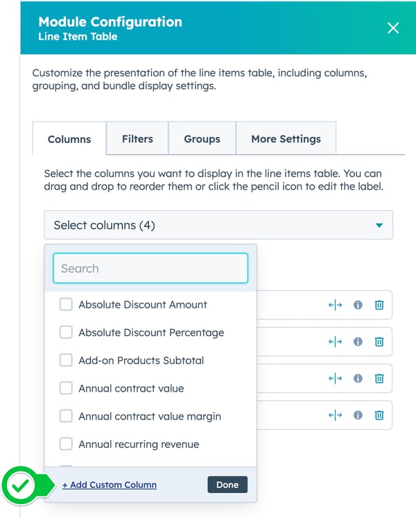Image resolution: width=416 pixels, height=518 pixels.
Task: Tick the Add-on Products Subtotal checkbox
Action: [x=66, y=360]
